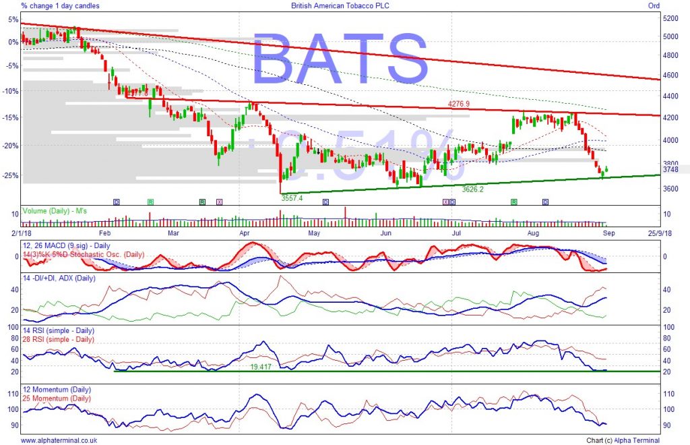The height and width of the screenshot is (445, 690).
Task: Select the 'British American Tobacco PLC' title
Action: [x=340, y=5]
